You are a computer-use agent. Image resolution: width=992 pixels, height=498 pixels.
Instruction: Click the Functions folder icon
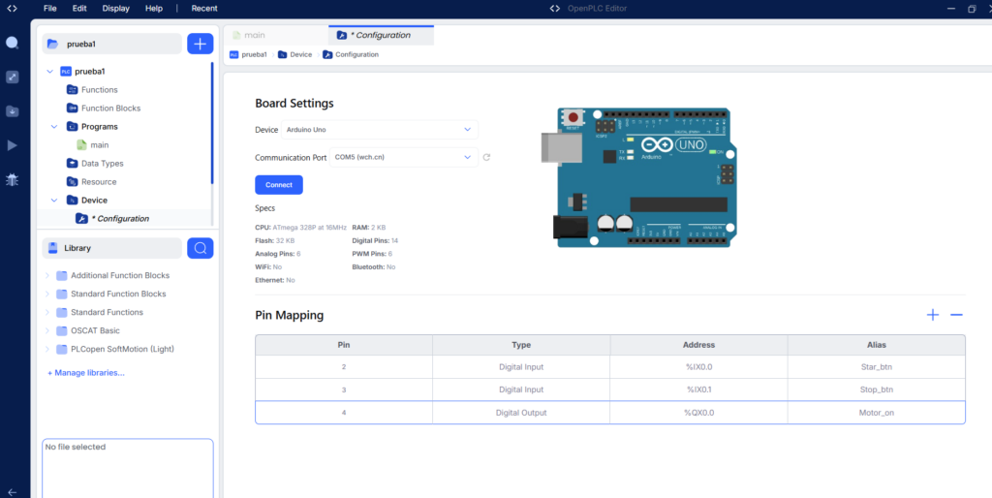(72, 90)
